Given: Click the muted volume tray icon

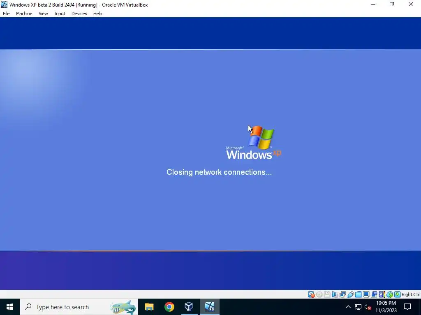Looking at the screenshot, I should [368, 307].
